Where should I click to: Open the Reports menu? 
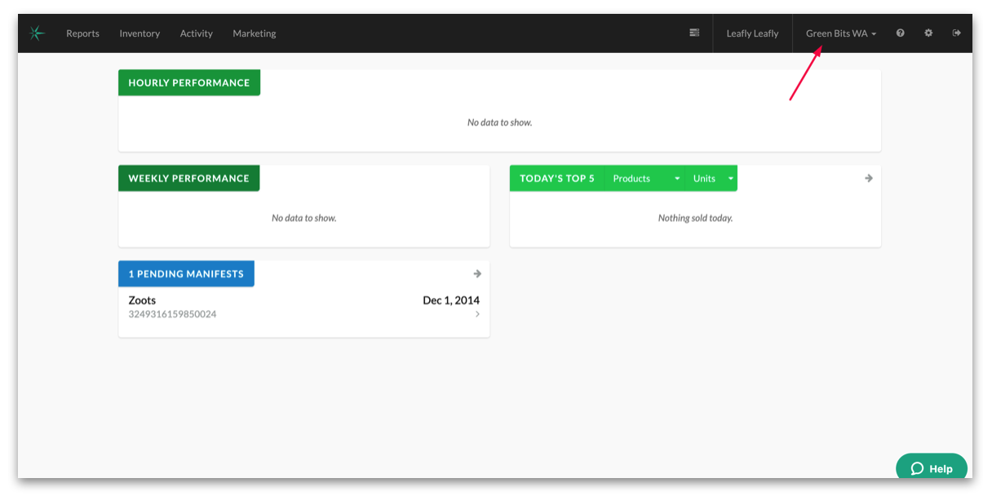[82, 33]
